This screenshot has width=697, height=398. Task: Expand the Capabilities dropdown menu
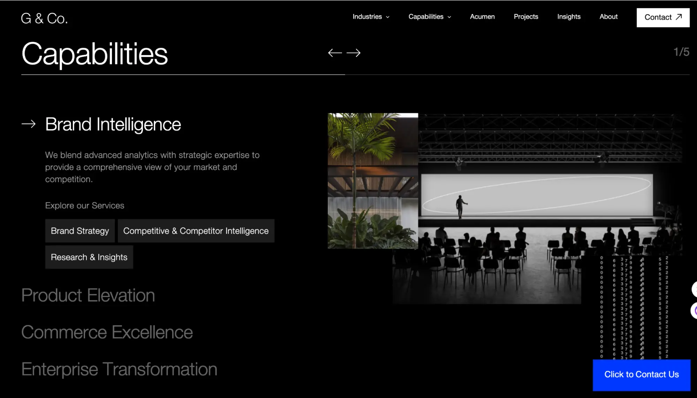(x=430, y=17)
